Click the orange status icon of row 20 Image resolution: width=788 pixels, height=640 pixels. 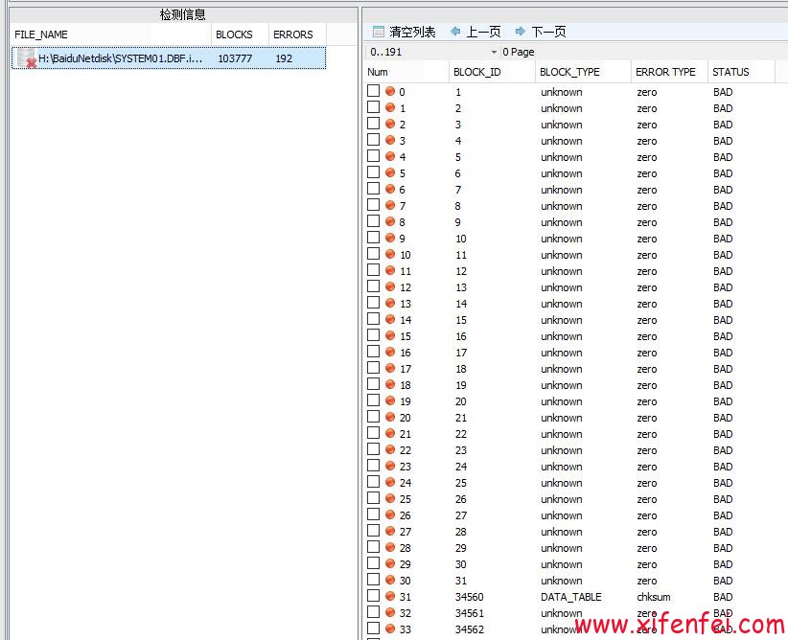pyautogui.click(x=390, y=417)
